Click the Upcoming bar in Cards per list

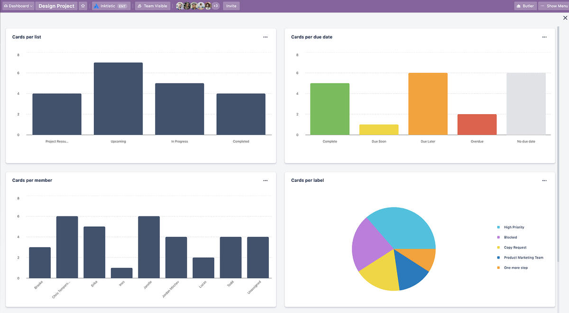(x=118, y=98)
